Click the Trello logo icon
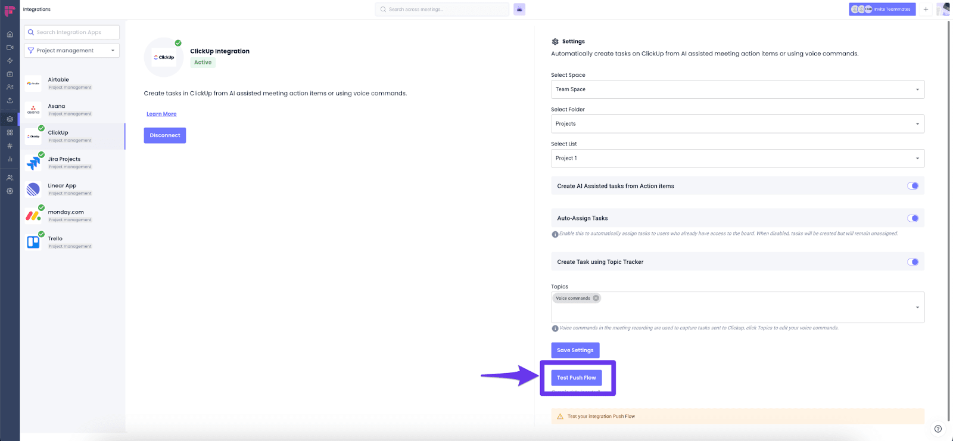The width and height of the screenshot is (953, 441). coord(33,242)
